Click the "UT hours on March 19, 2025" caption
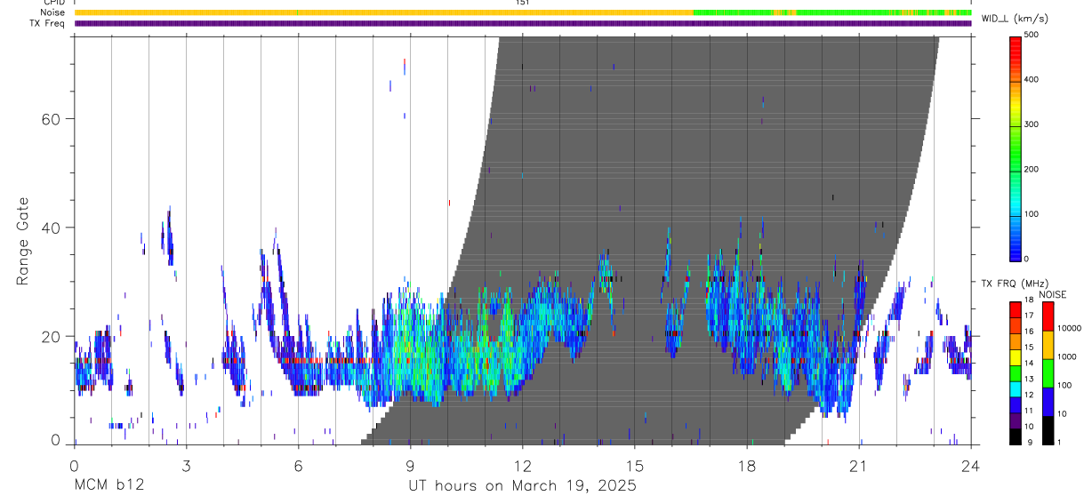 coord(522,486)
